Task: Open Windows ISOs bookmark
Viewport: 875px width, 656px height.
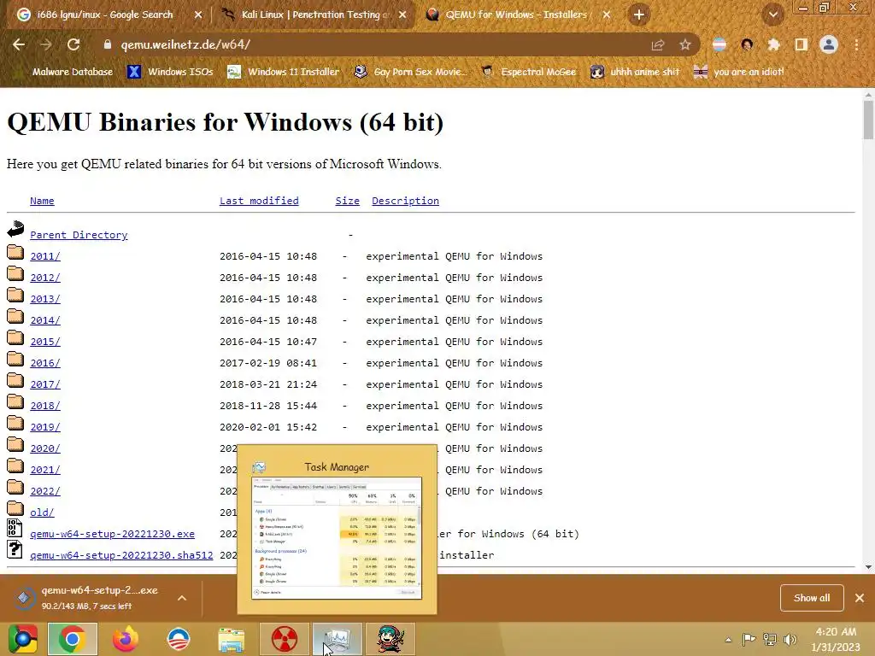Action: [170, 72]
